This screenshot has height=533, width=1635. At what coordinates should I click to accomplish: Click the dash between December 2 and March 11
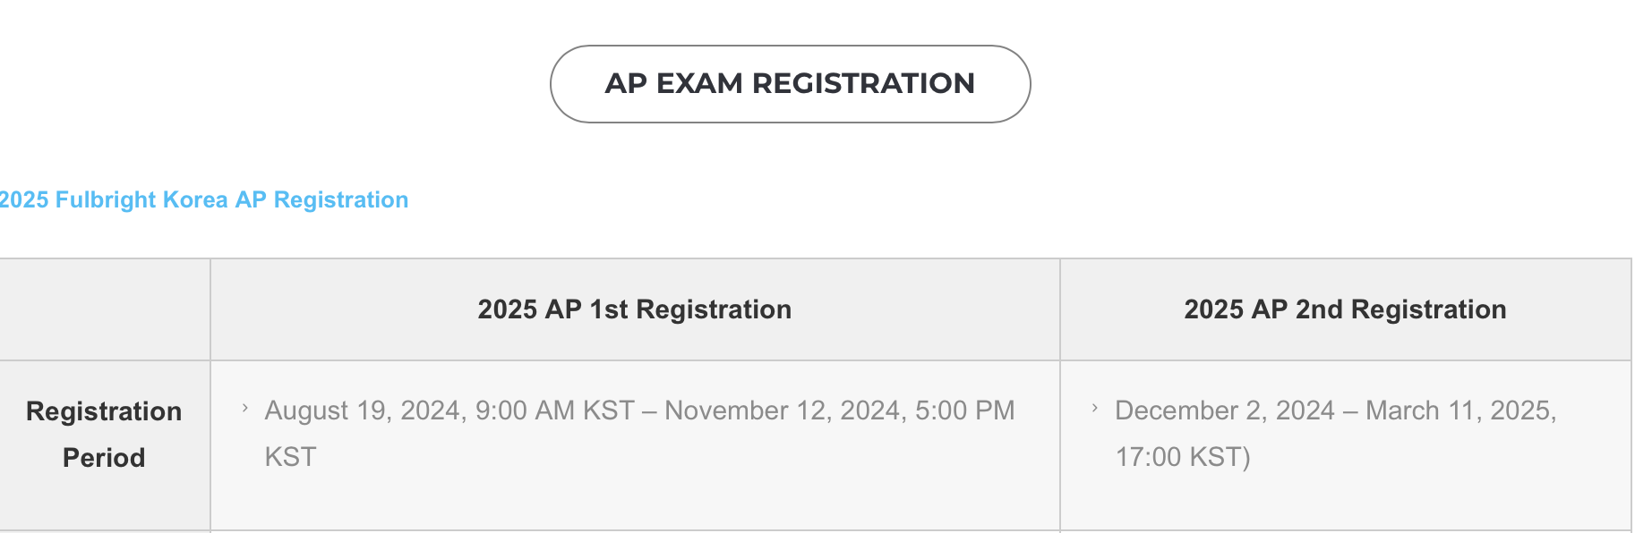[x=1350, y=411]
